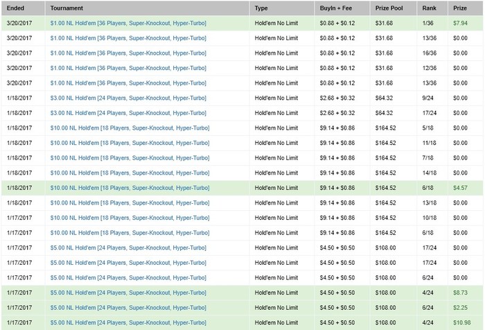This screenshot has height=330, width=485.
Task: Open the $10.00 tournament link ranked 5/18
Action: 130,128
